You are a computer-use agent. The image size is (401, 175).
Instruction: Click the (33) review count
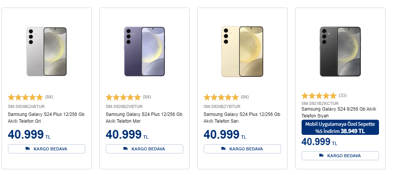pos(343,95)
